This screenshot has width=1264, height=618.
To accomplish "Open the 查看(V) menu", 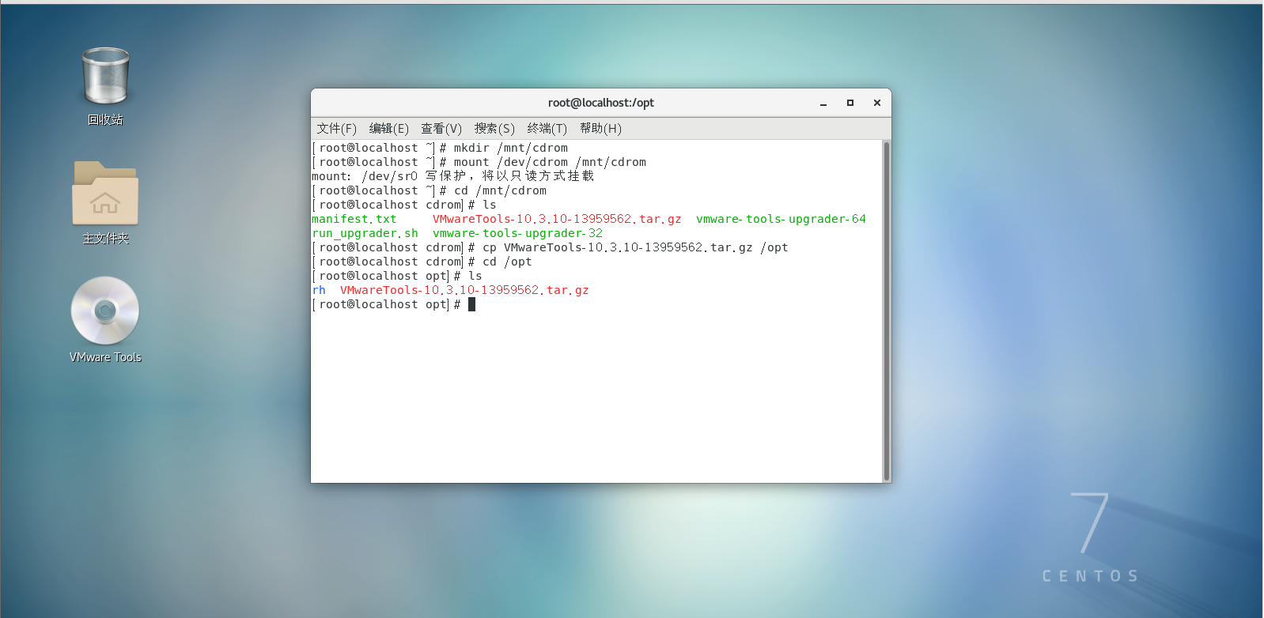I will coord(441,128).
